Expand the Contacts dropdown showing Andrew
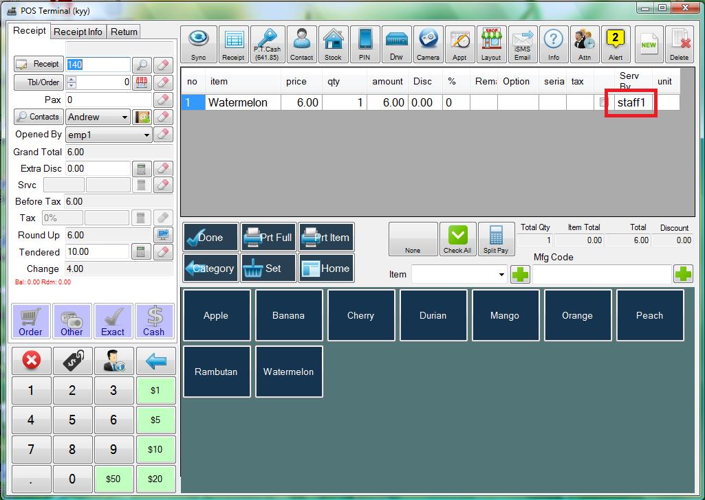 (x=124, y=117)
